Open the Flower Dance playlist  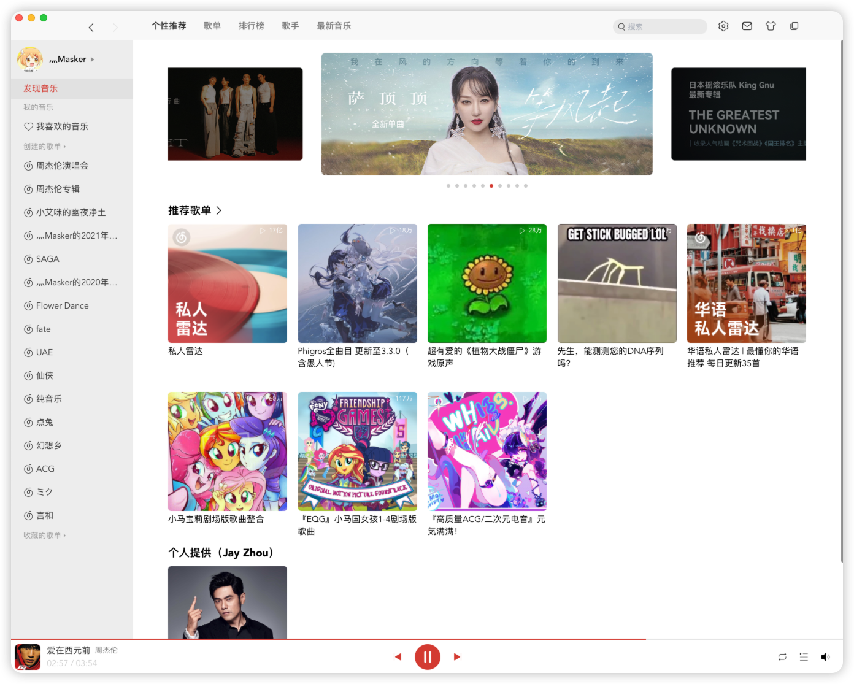click(x=72, y=305)
